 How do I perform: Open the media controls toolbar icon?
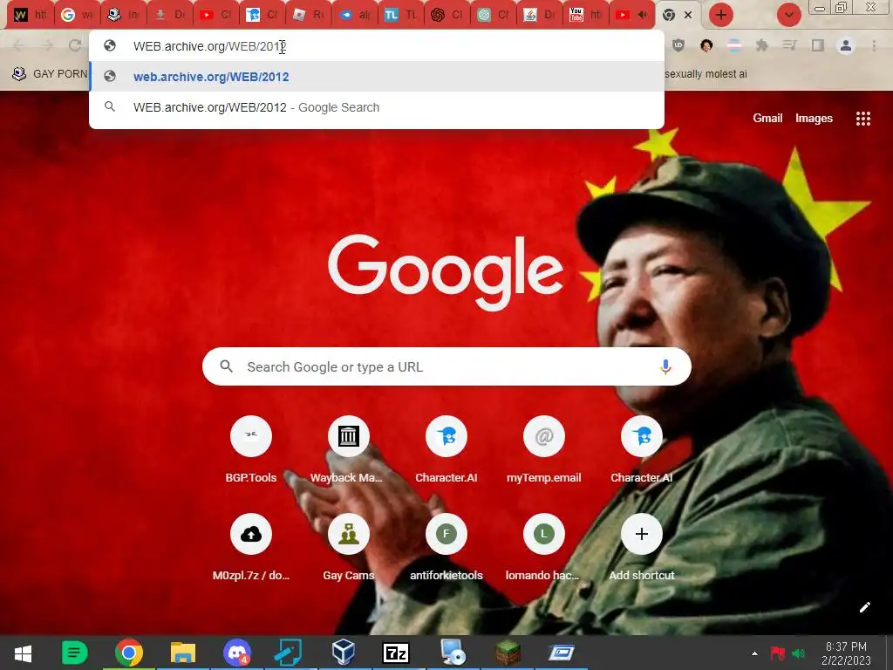point(789,45)
